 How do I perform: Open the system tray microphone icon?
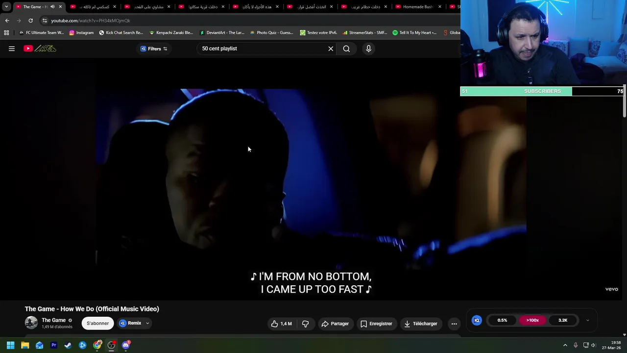pyautogui.click(x=576, y=345)
